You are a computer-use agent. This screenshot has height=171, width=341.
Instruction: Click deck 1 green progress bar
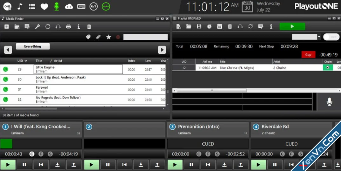point(6,144)
